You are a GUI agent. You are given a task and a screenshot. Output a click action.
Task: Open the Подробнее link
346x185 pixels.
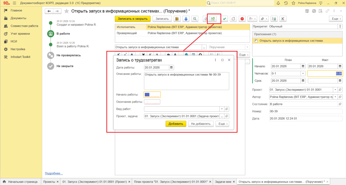point(54,173)
